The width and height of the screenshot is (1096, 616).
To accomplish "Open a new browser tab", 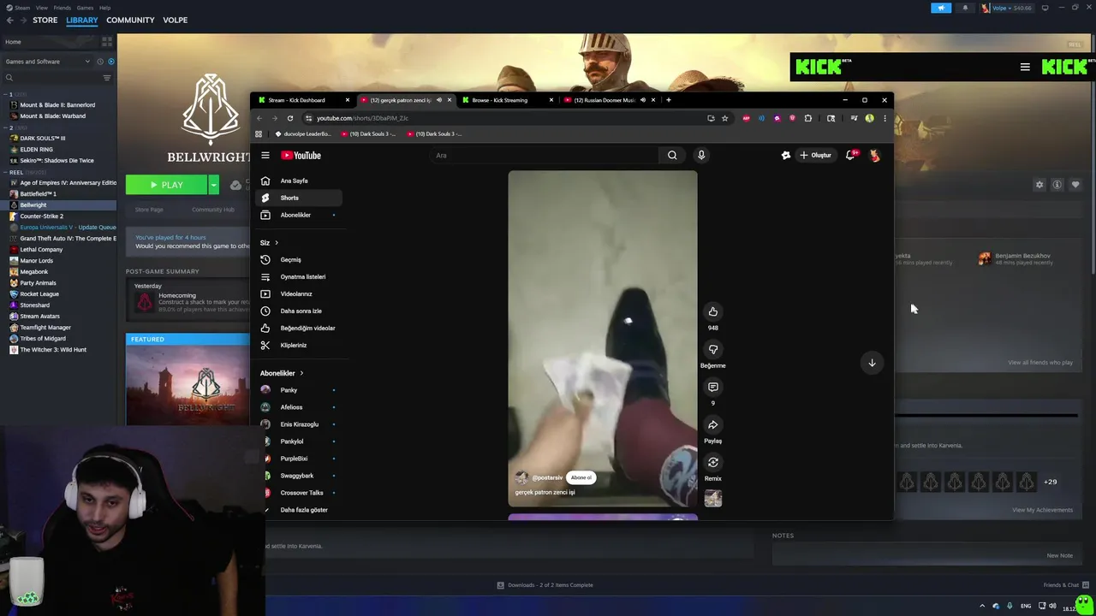I will [x=669, y=100].
